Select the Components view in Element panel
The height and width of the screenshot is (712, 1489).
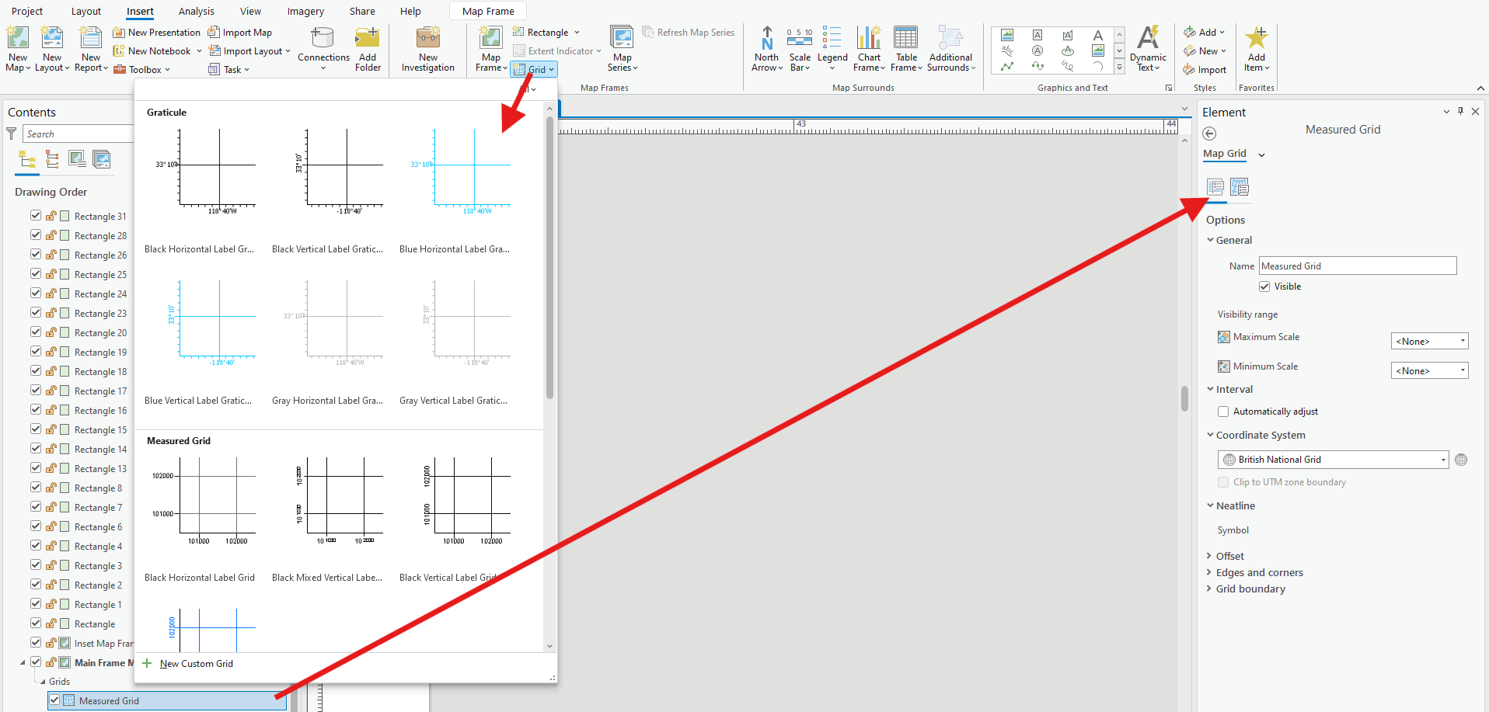point(1240,187)
